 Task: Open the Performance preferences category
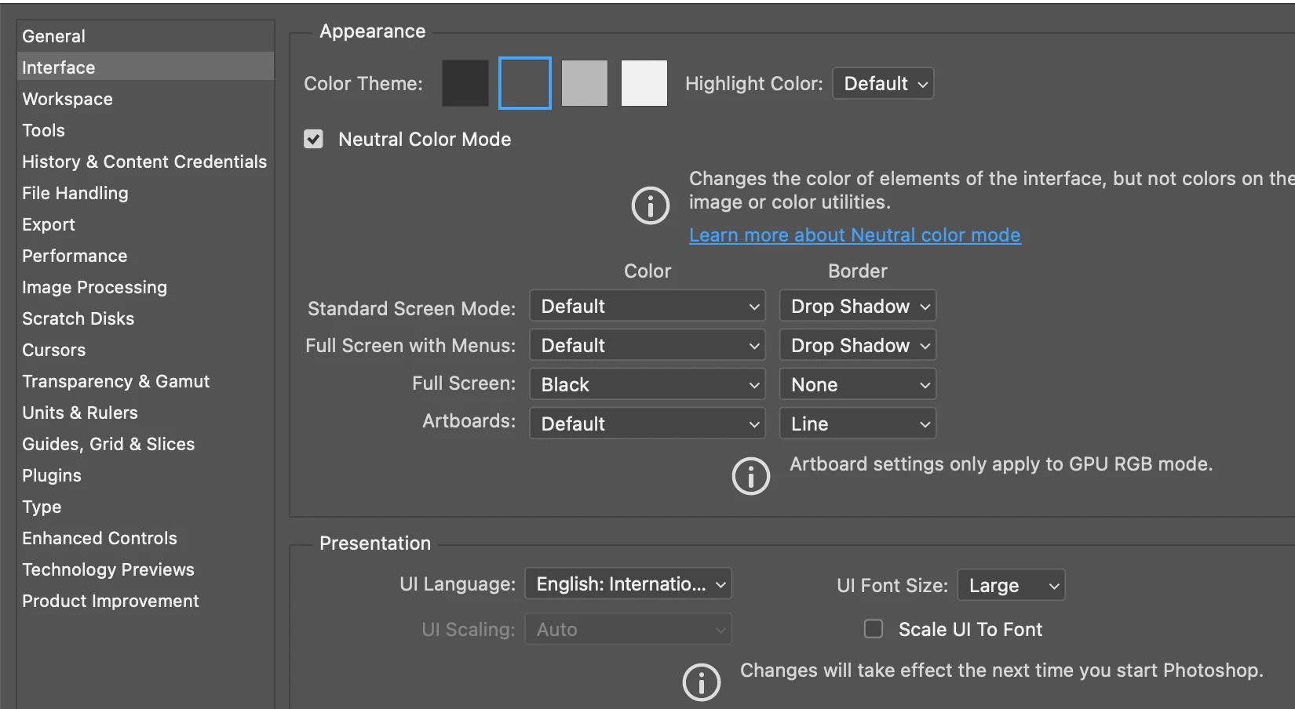point(75,256)
